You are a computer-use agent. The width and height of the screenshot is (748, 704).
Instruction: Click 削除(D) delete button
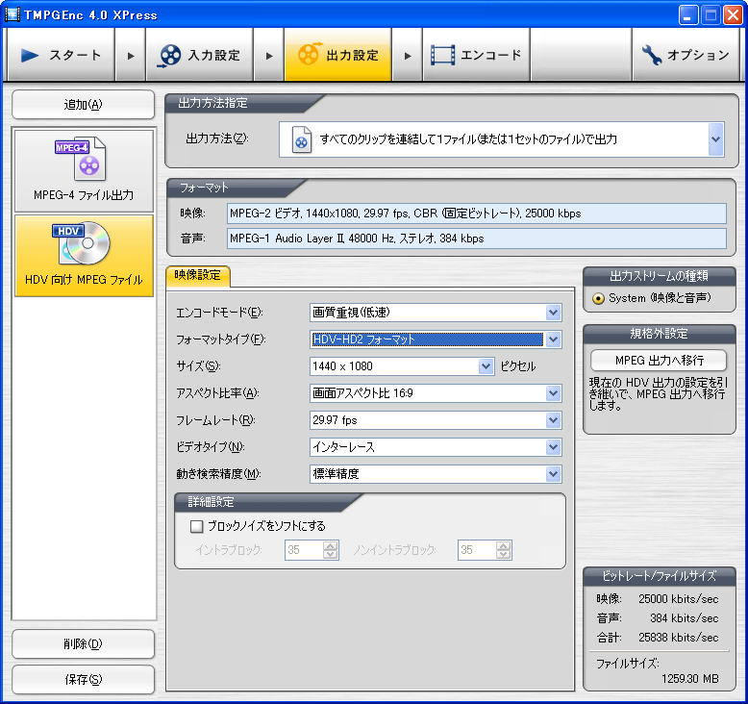(x=83, y=643)
